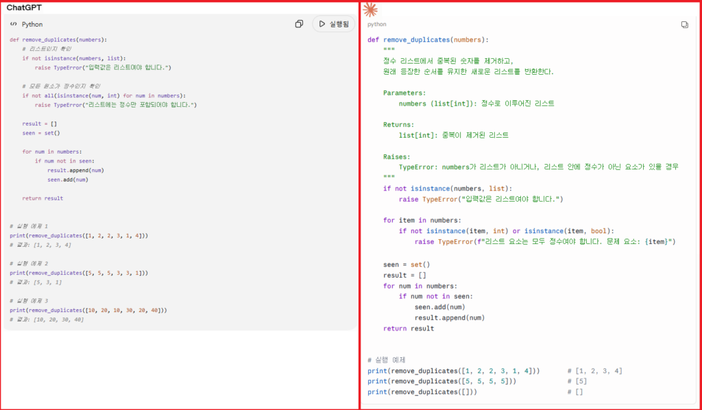Image resolution: width=702 pixels, height=410 pixels.
Task: Click the Python label in ChatGPT block header
Action: pos(32,24)
